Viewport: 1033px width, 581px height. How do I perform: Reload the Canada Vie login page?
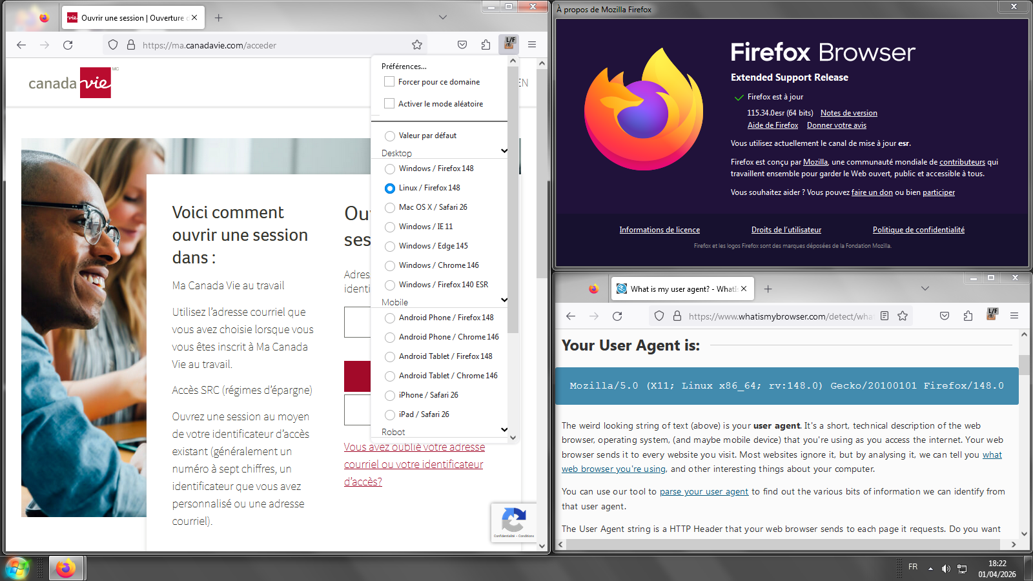tap(68, 45)
